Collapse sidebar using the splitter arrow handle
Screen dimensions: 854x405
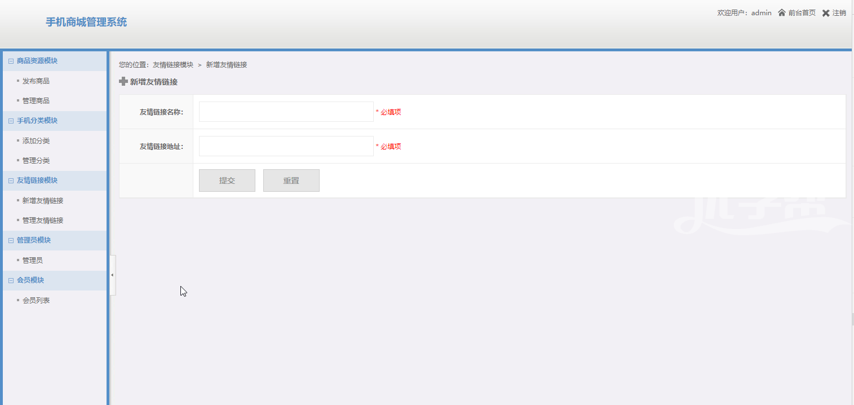coord(112,275)
